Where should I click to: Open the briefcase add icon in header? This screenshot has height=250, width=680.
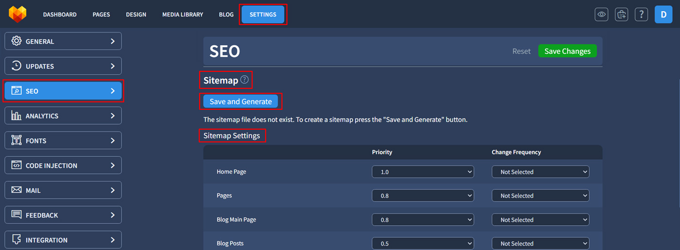pyautogui.click(x=621, y=15)
